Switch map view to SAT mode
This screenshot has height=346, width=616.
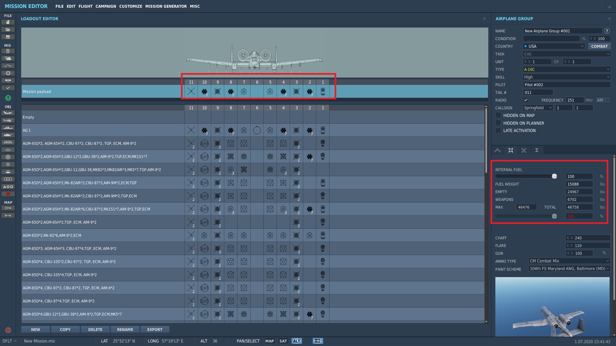[x=283, y=341]
